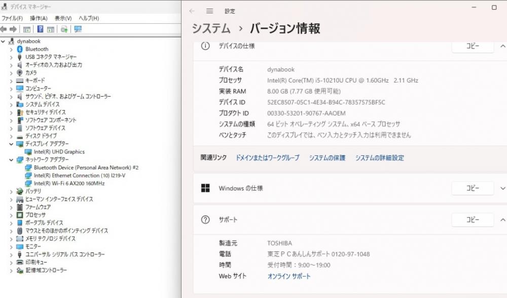
Task: Click the セキュリティ デバイス category icon
Action: 20,112
